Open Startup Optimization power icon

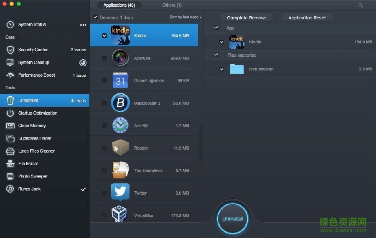(x=10, y=113)
